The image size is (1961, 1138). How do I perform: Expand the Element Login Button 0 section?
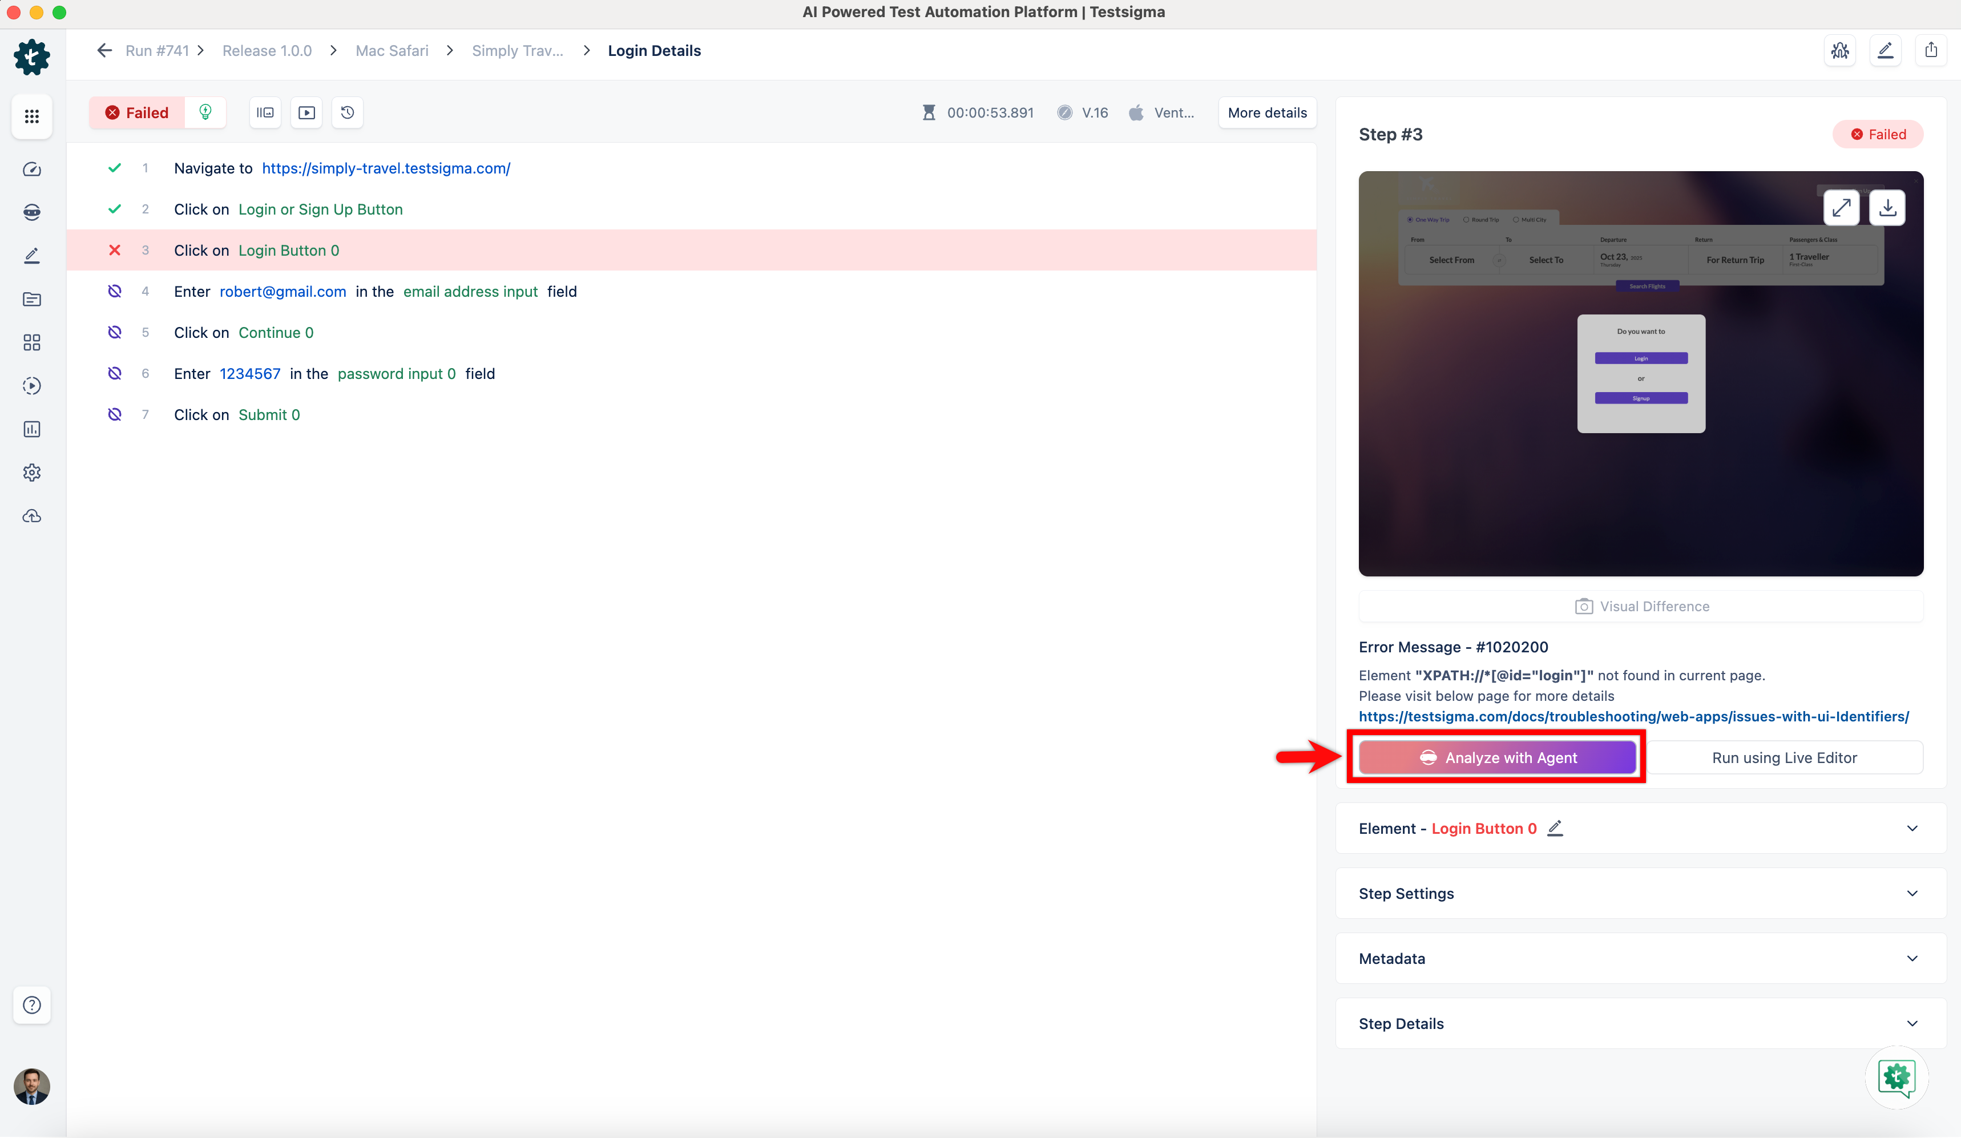[x=1912, y=828]
